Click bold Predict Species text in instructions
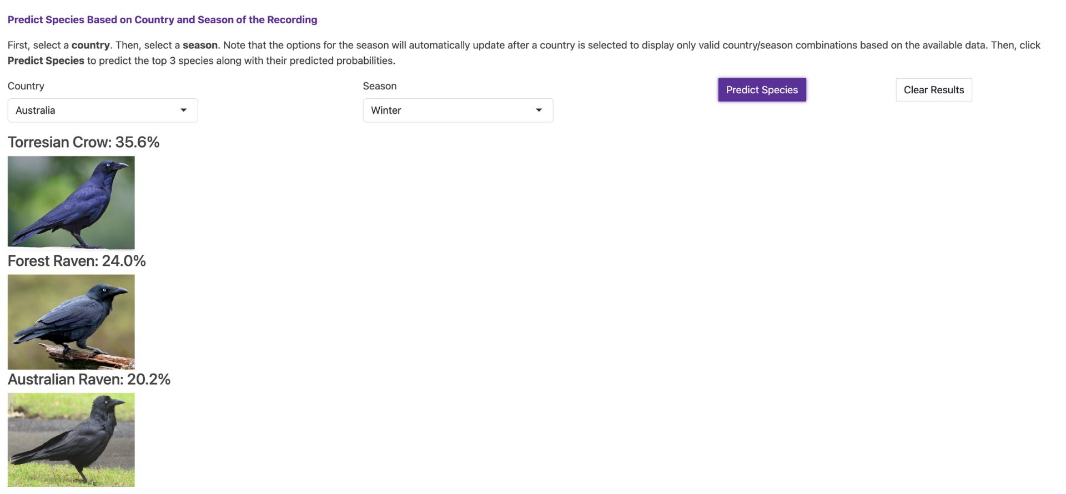1066x494 pixels. pos(46,61)
